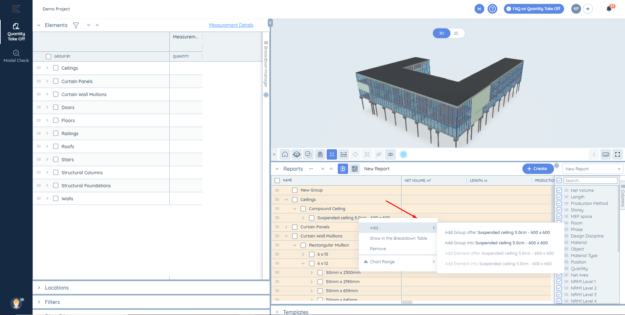Check the Curtain Panels checkbox in report

coord(295,227)
